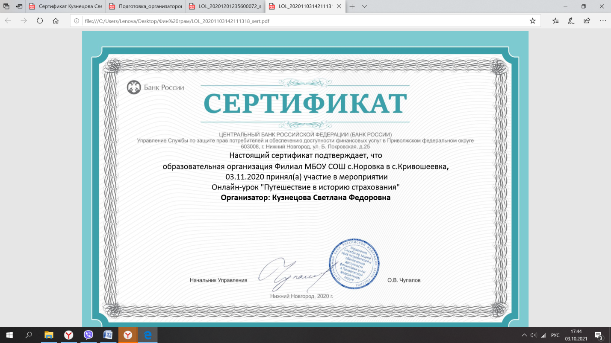Open Microsoft Word from the taskbar
This screenshot has width=611, height=343.
[x=108, y=335]
